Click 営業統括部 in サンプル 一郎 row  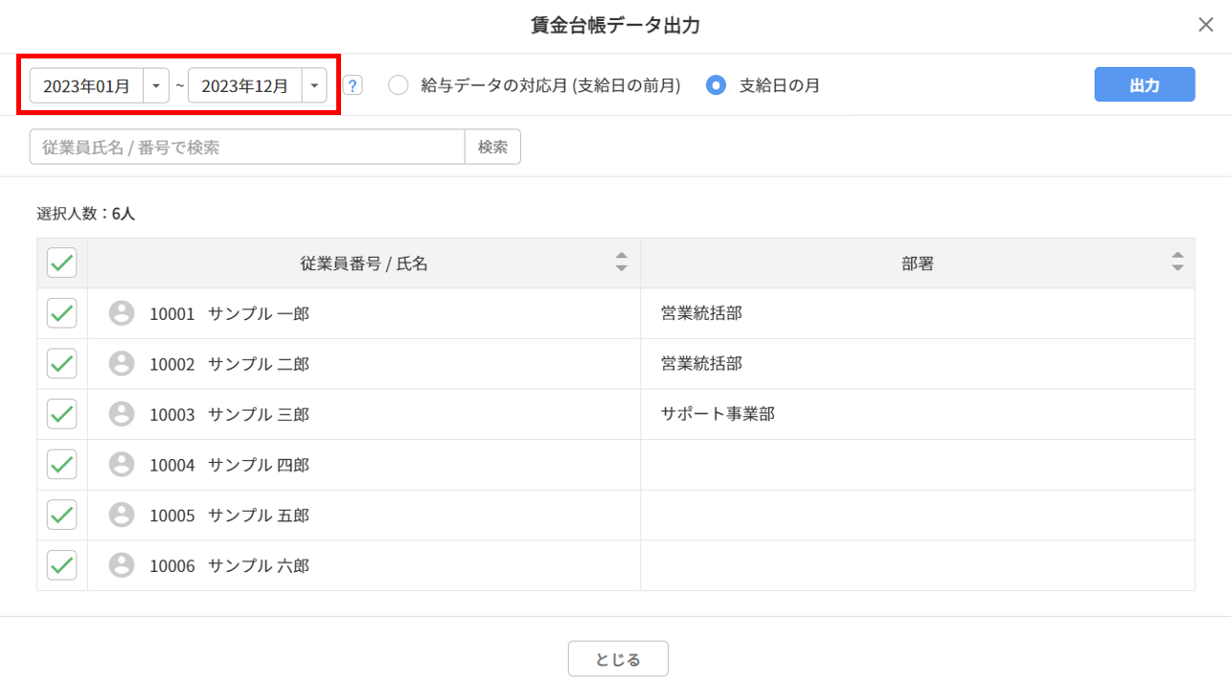[x=701, y=313]
